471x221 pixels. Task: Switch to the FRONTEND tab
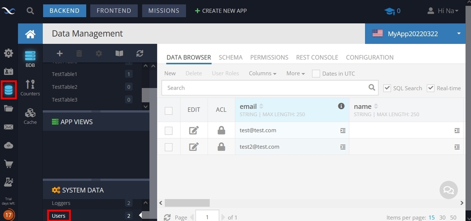114,11
